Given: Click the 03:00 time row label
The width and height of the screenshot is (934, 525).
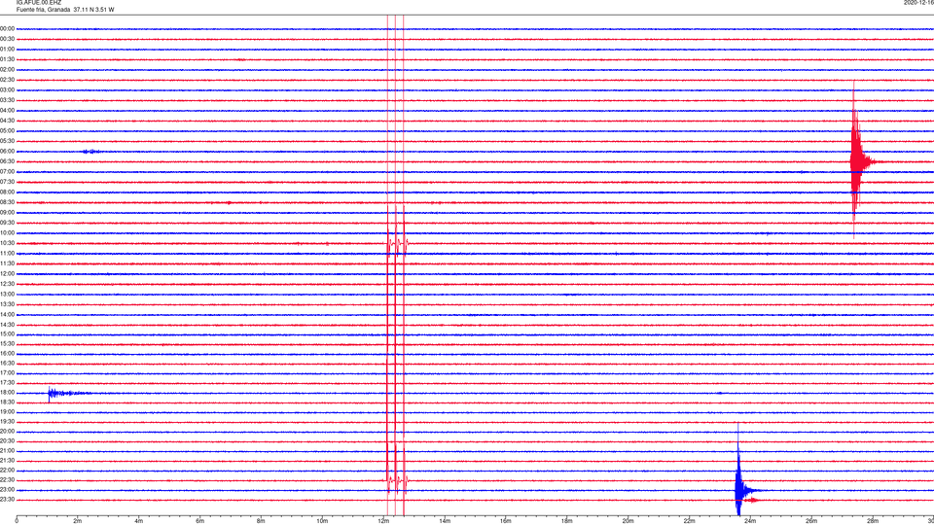Looking at the screenshot, I should [x=7, y=89].
